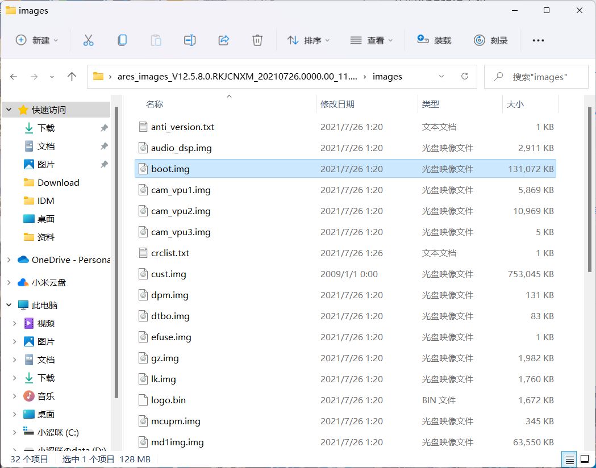Open the more options ellipsis menu
Image resolution: width=596 pixels, height=468 pixels.
538,40
